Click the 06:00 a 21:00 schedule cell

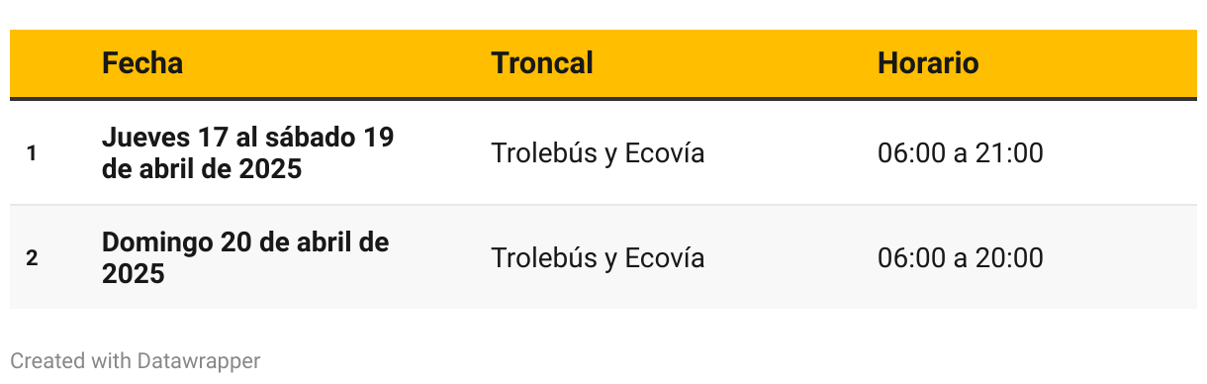pos(960,153)
